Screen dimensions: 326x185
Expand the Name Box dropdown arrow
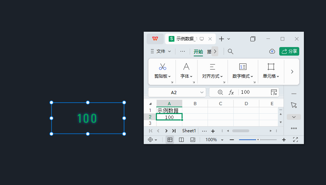(x=202, y=93)
